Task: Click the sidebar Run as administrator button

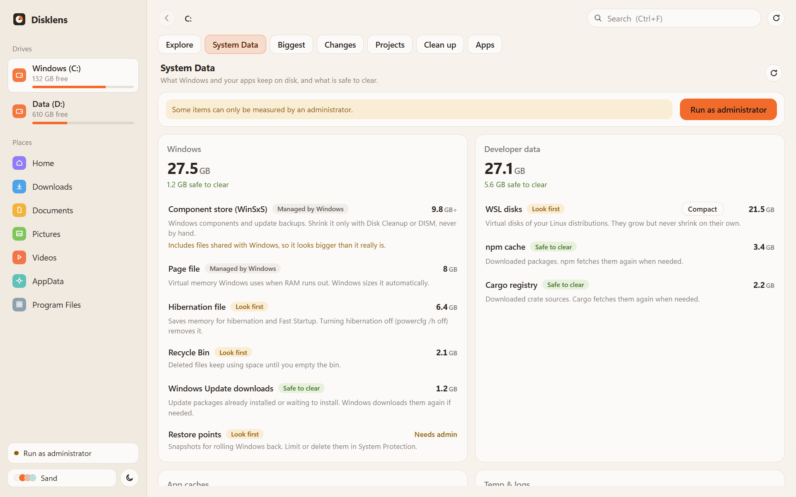Action: pos(73,453)
